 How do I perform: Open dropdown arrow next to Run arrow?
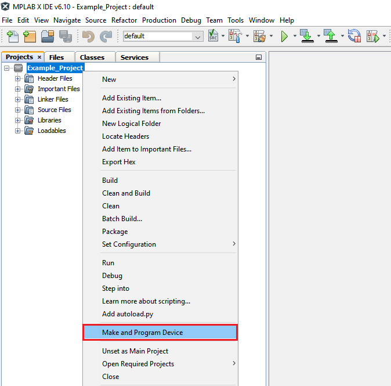coord(295,36)
